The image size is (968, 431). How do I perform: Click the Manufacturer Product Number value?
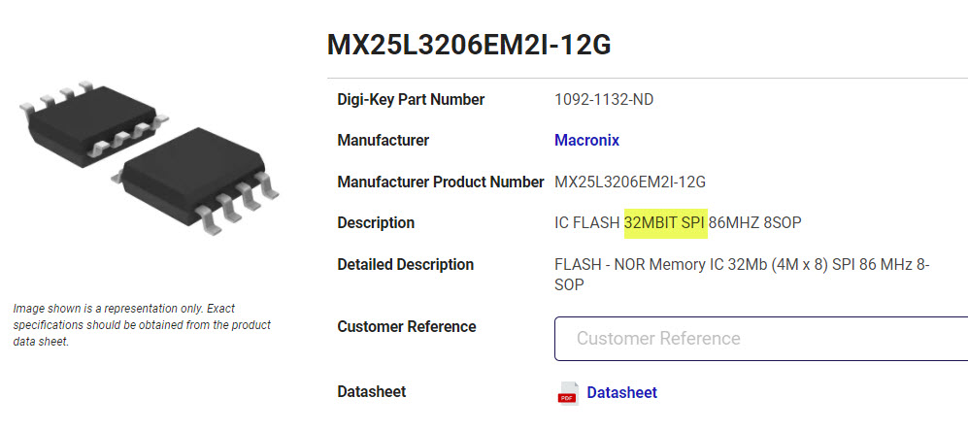(x=630, y=182)
